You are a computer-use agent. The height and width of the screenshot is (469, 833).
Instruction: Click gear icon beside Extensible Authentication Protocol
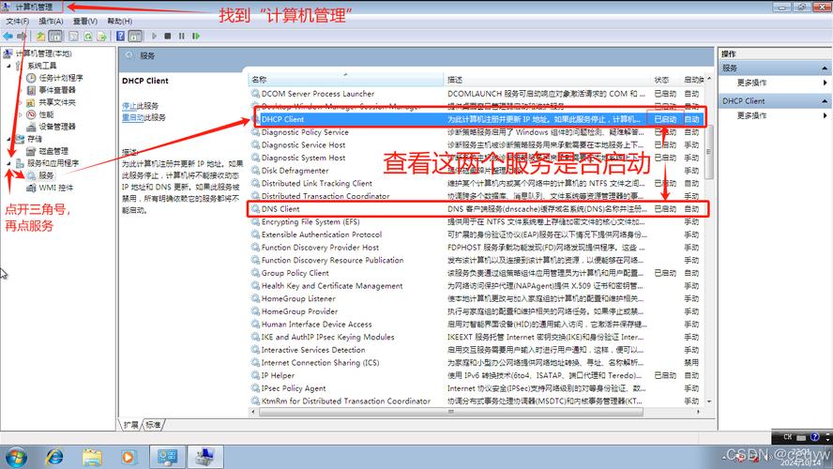click(x=255, y=234)
